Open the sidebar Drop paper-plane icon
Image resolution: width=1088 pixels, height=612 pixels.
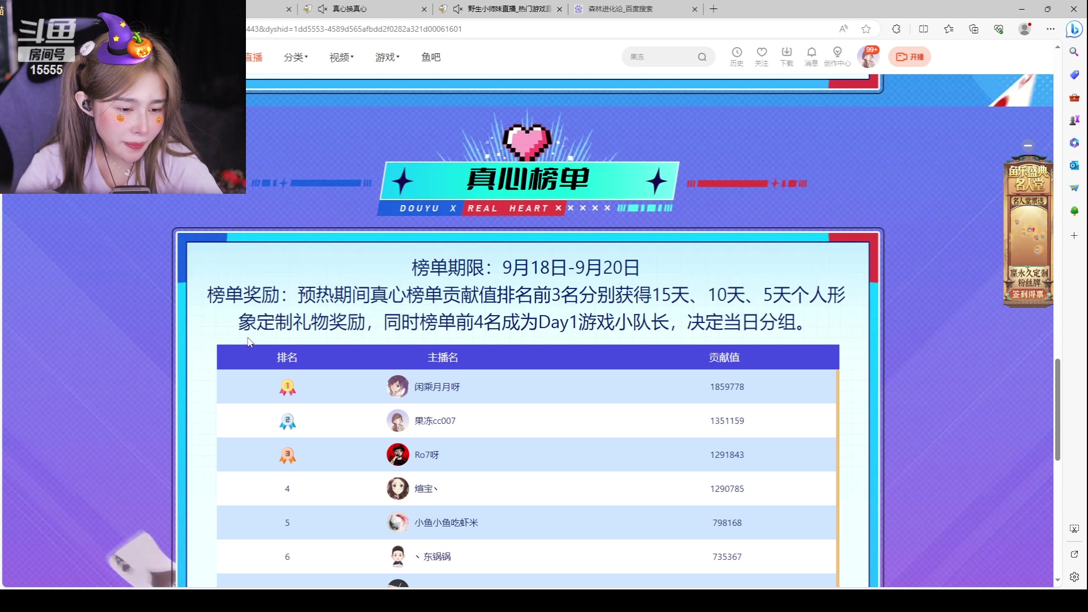pyautogui.click(x=1074, y=188)
